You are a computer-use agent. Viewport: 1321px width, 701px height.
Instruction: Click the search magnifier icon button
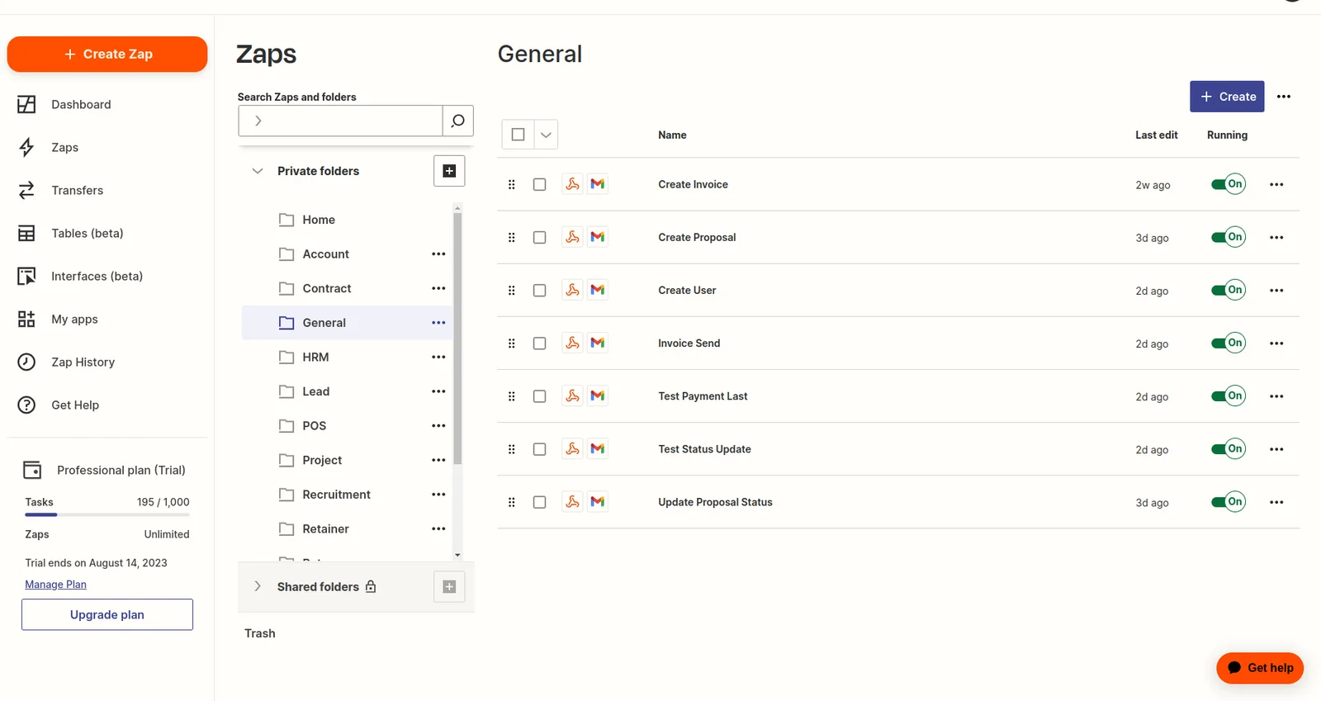coord(457,121)
